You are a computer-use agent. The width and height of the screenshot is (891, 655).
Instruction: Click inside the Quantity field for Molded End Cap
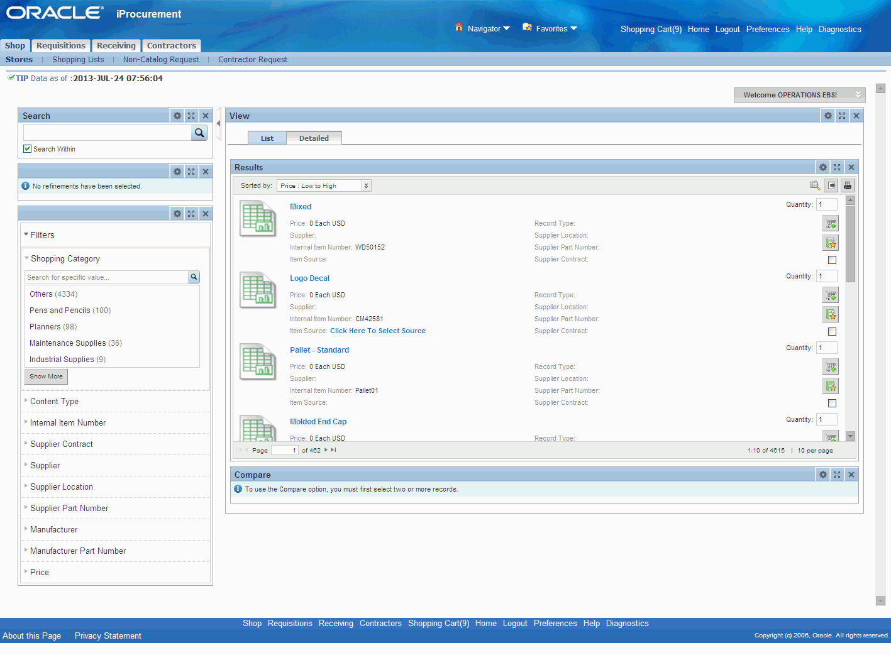tap(826, 419)
